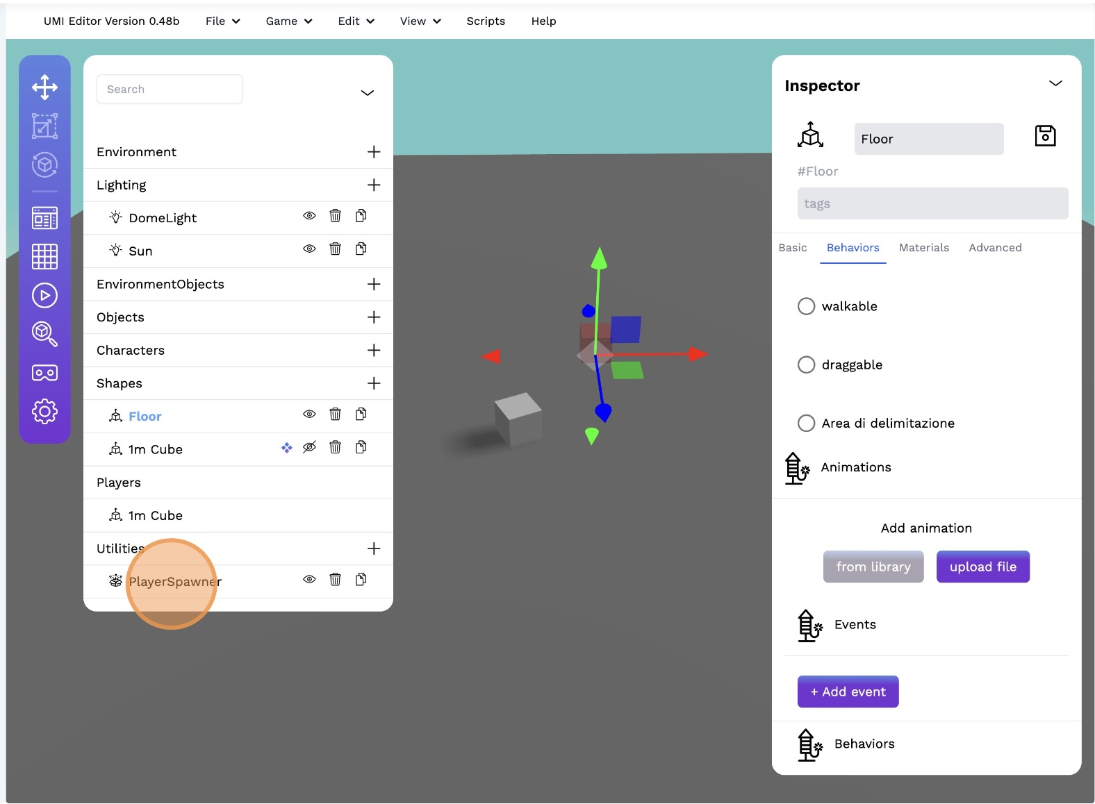
Task: Open the VR headset mode icon
Action: pos(44,373)
